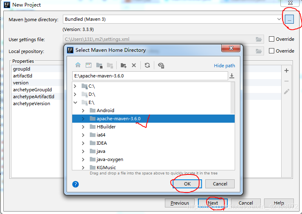Expand the java folder
The image size is (302, 214).
click(83, 152)
